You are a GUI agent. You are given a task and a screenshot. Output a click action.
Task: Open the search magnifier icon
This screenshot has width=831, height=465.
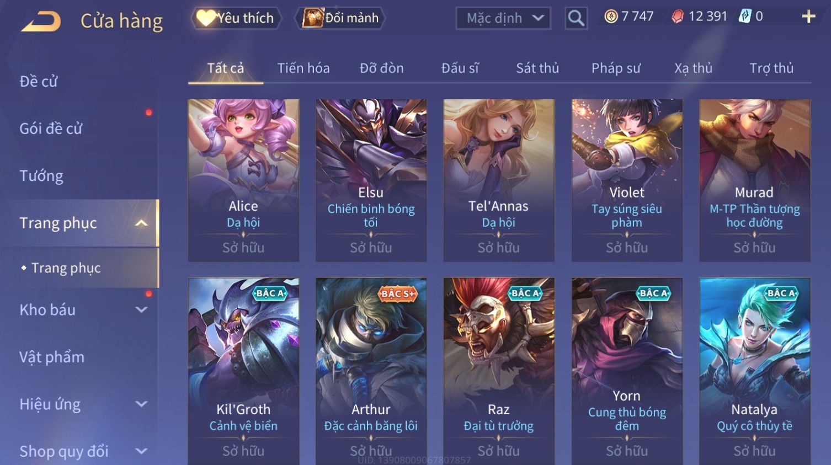point(576,18)
